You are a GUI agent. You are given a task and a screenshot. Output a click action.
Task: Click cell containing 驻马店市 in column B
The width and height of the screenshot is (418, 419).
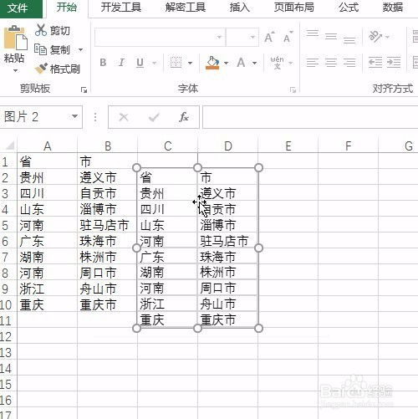pyautogui.click(x=107, y=225)
